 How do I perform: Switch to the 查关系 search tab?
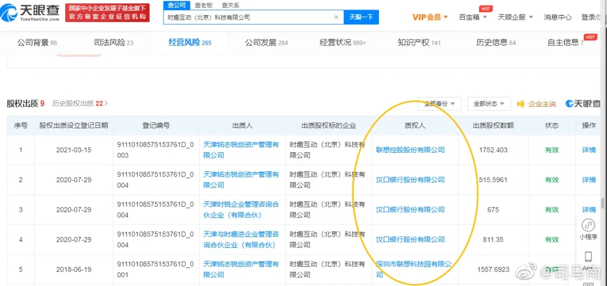point(230,5)
